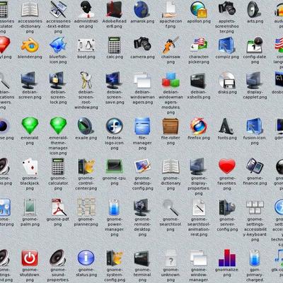The width and height of the screenshot is (283, 283).
Task: Click the compiz.png icon
Action: (x=226, y=45)
